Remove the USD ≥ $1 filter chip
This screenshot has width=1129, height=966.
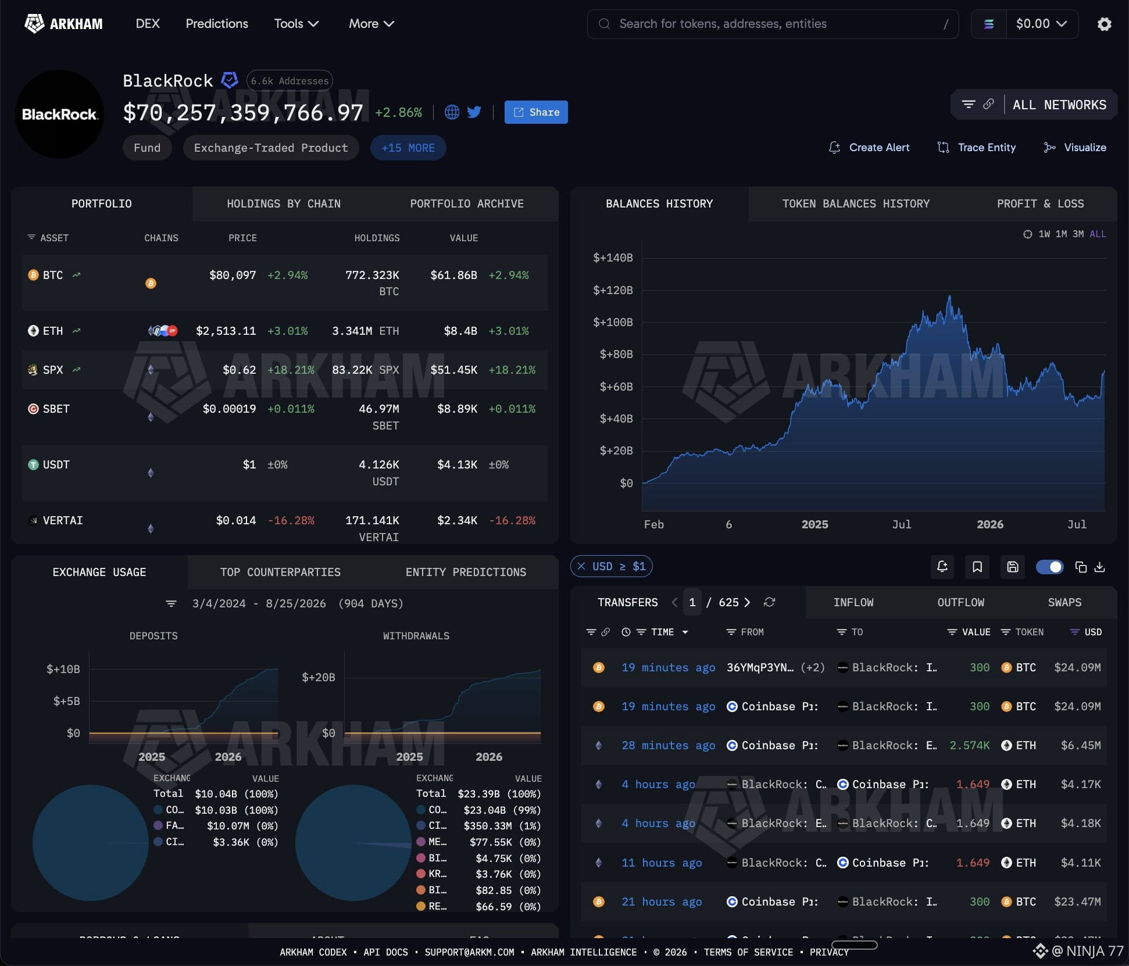(581, 566)
